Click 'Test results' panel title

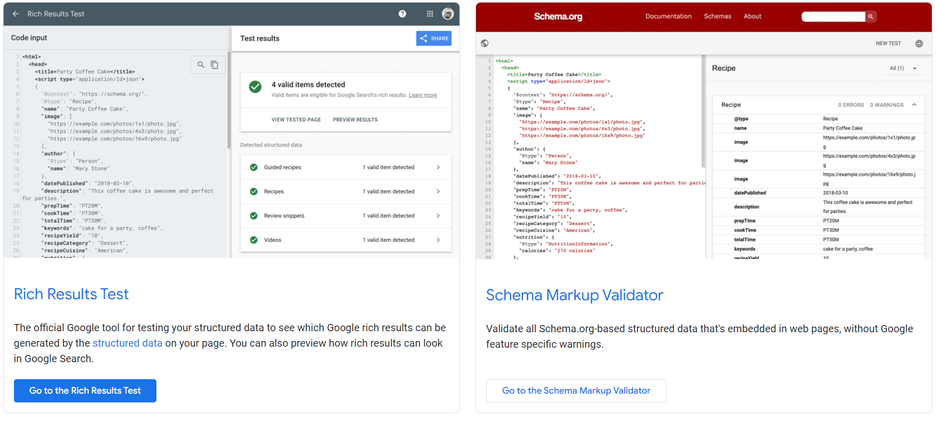coord(260,38)
